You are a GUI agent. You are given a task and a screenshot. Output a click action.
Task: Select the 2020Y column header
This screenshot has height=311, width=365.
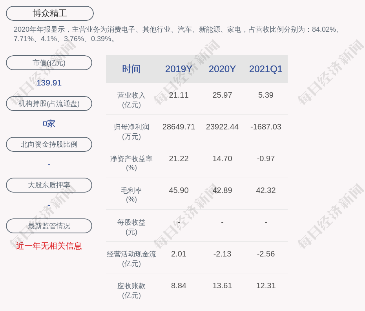(222, 69)
